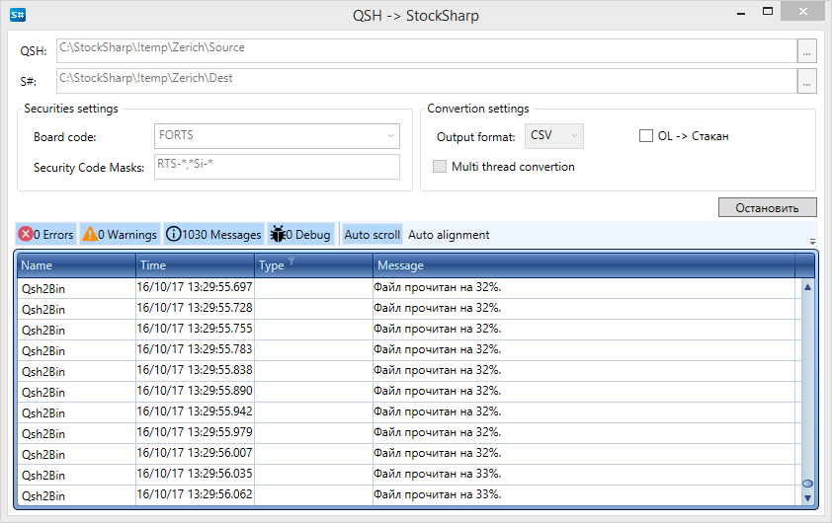This screenshot has width=832, height=523.
Task: Click the Debug bug icon
Action: pos(278,234)
